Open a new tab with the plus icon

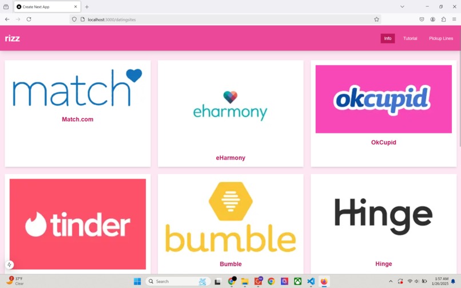pos(87,7)
